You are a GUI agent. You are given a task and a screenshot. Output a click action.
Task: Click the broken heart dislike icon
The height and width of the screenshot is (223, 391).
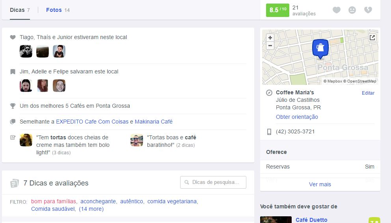pos(368,10)
